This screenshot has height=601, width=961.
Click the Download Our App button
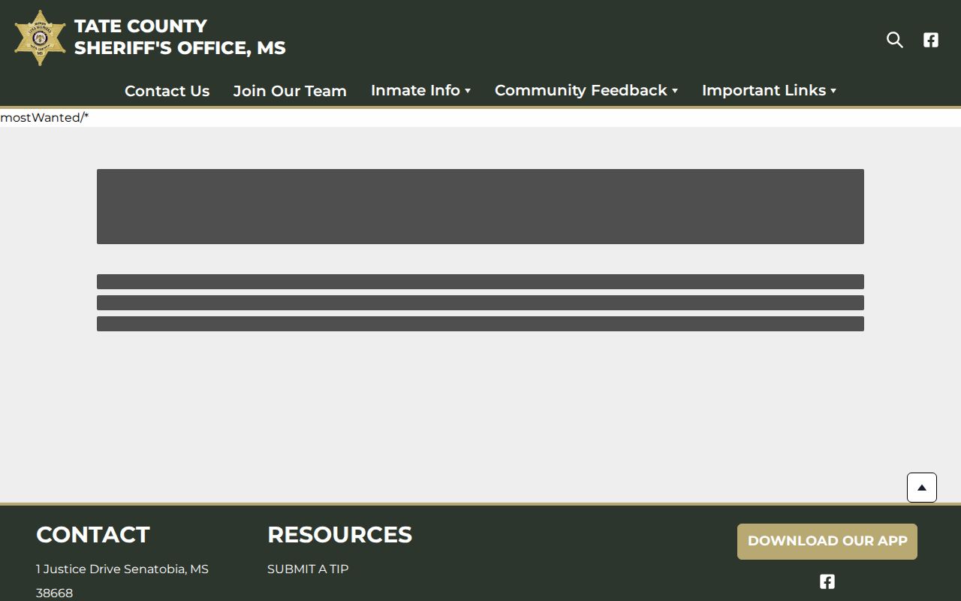tap(827, 541)
